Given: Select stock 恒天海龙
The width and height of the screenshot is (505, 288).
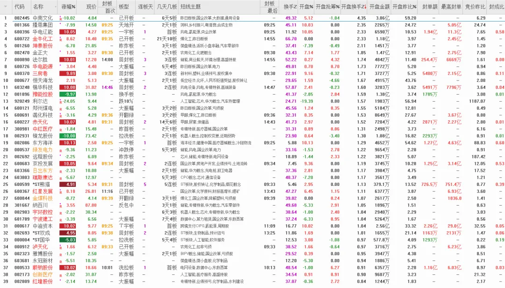Looking at the screenshot, I should click(x=43, y=80).
